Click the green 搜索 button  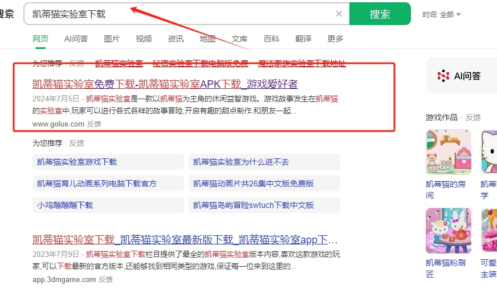pyautogui.click(x=380, y=14)
